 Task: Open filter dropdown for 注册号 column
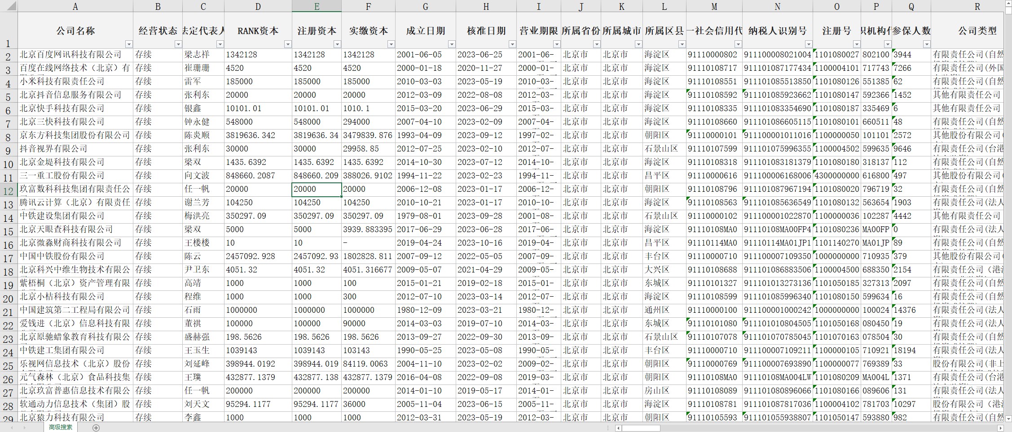click(857, 44)
